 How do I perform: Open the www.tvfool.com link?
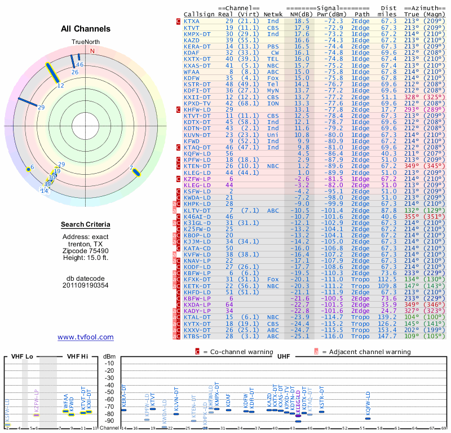click(x=85, y=337)
